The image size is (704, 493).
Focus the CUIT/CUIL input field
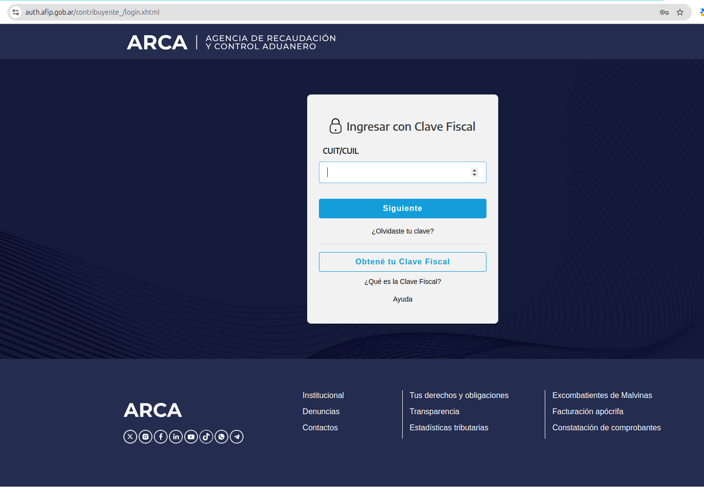tap(403, 172)
